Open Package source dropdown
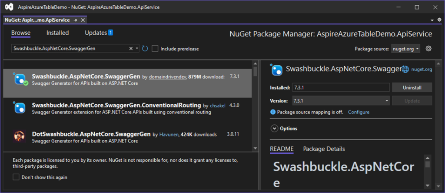Screen dimensions: 445x193 (405, 49)
